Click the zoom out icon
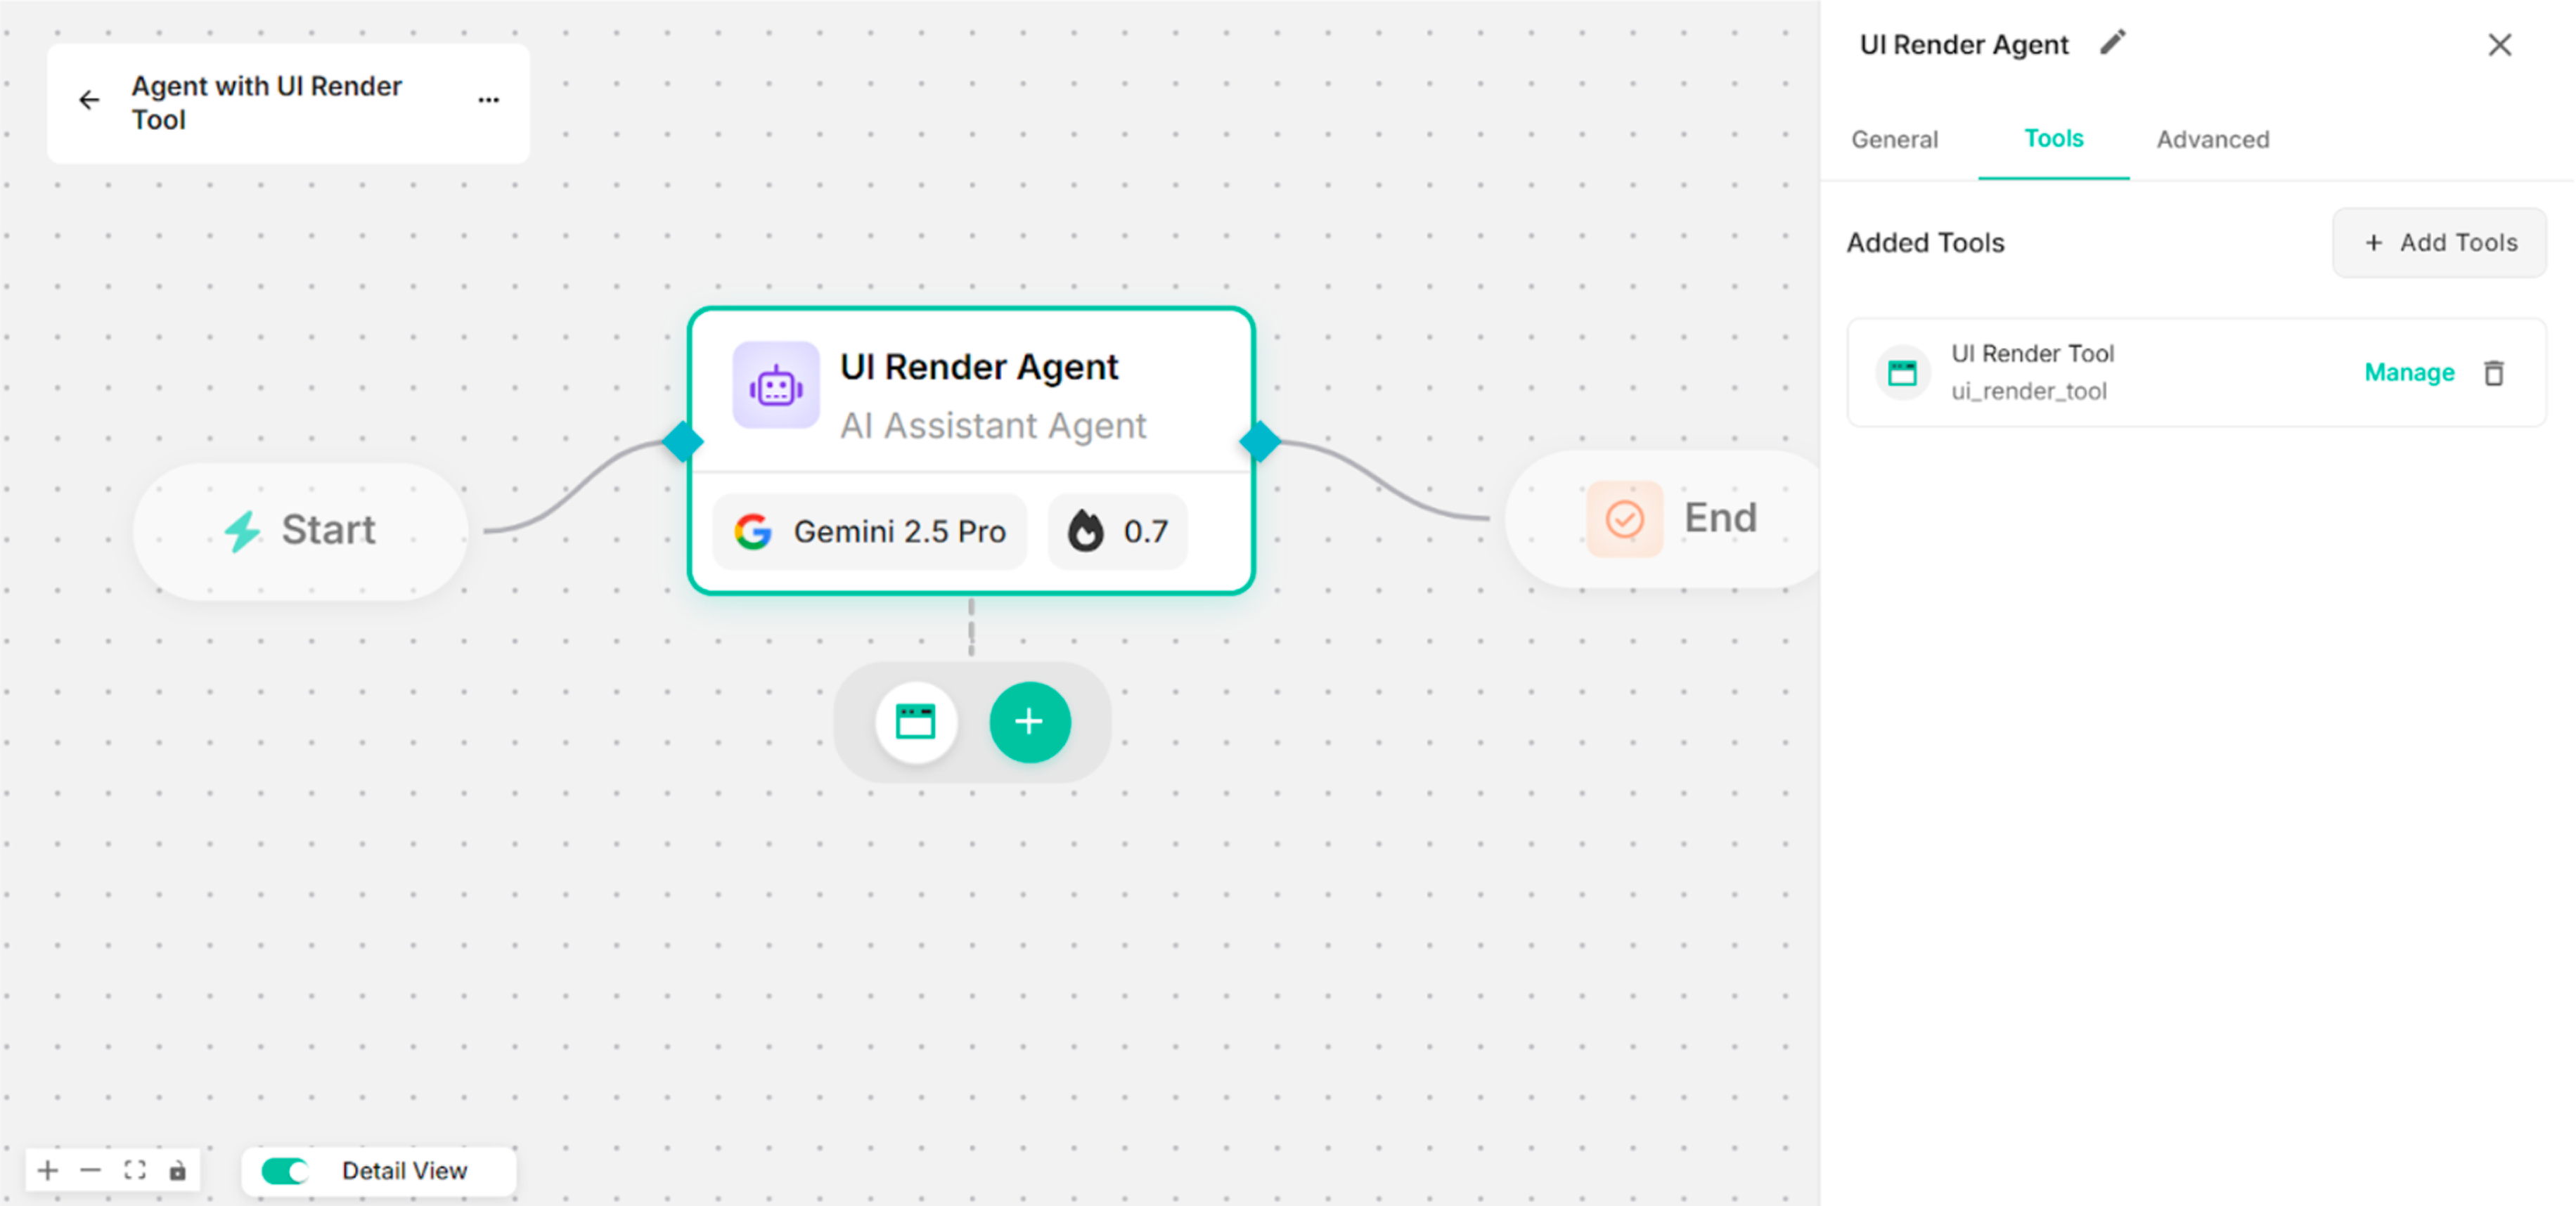The image size is (2576, 1206). tap(92, 1170)
